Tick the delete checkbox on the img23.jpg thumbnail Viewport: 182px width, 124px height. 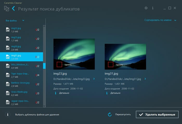59,64
